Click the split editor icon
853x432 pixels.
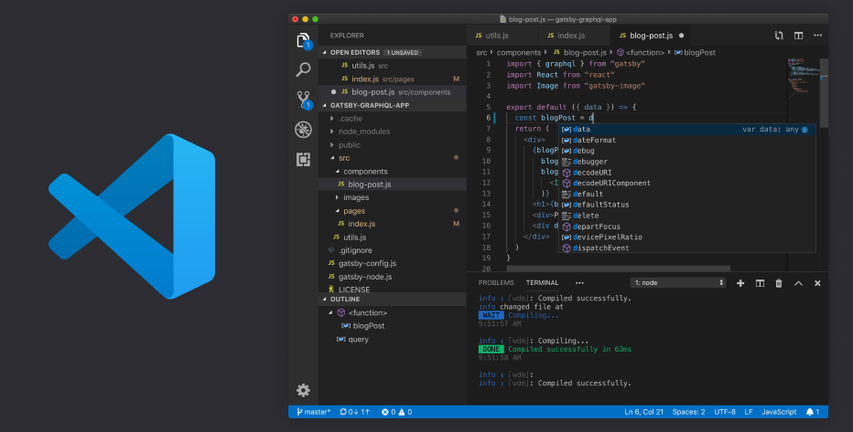[x=798, y=36]
